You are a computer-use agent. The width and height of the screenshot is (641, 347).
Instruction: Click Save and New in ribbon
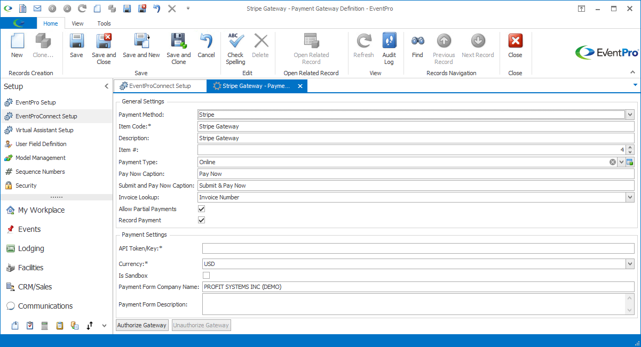[x=141, y=45]
